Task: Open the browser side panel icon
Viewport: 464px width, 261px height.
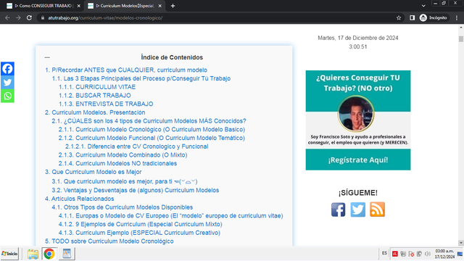Action: (x=412, y=17)
